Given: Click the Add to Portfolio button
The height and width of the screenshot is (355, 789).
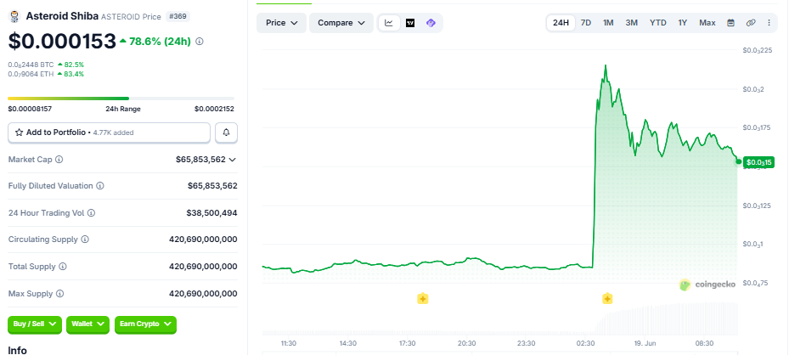Looking at the screenshot, I should point(110,132).
